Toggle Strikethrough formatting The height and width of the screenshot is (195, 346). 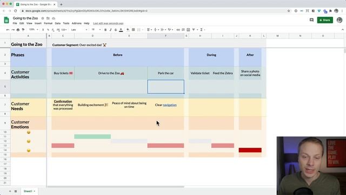point(116,30)
